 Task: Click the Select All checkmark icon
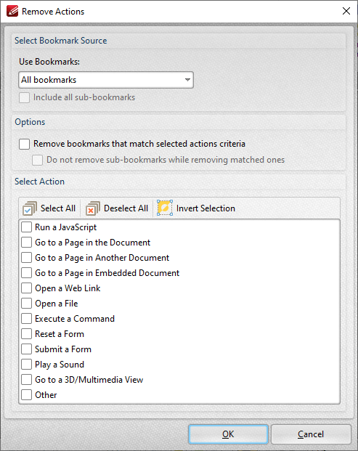click(30, 208)
